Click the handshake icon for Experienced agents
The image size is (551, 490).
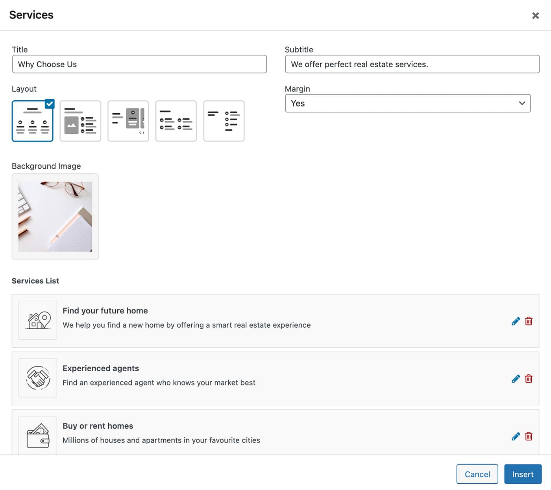38,378
